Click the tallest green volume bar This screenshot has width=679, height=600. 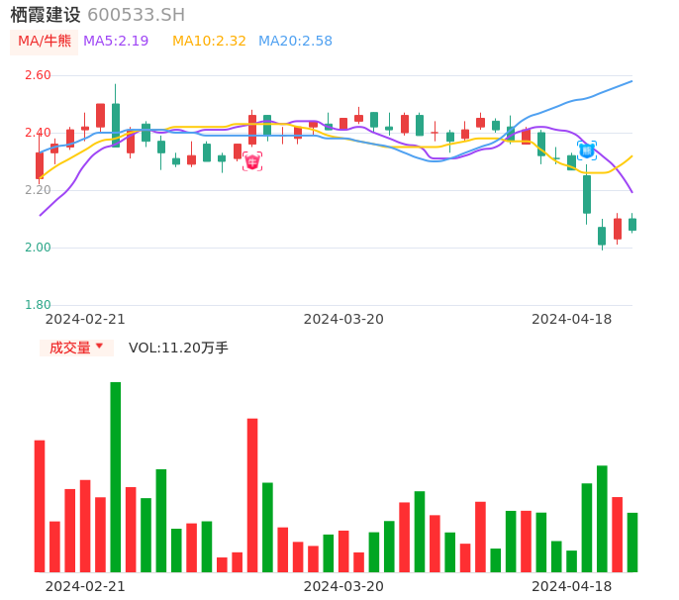click(x=116, y=477)
